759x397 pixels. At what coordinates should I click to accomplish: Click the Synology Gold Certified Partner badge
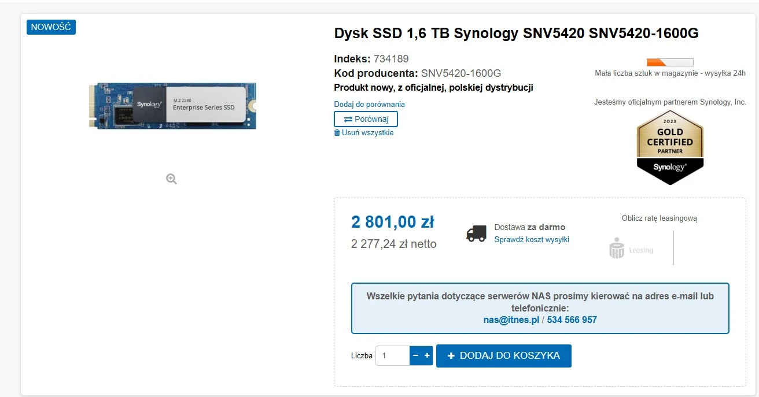(x=670, y=147)
